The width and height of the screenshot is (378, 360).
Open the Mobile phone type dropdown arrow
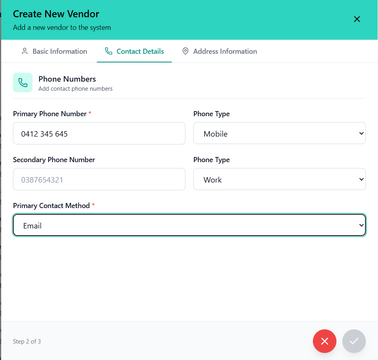click(361, 133)
